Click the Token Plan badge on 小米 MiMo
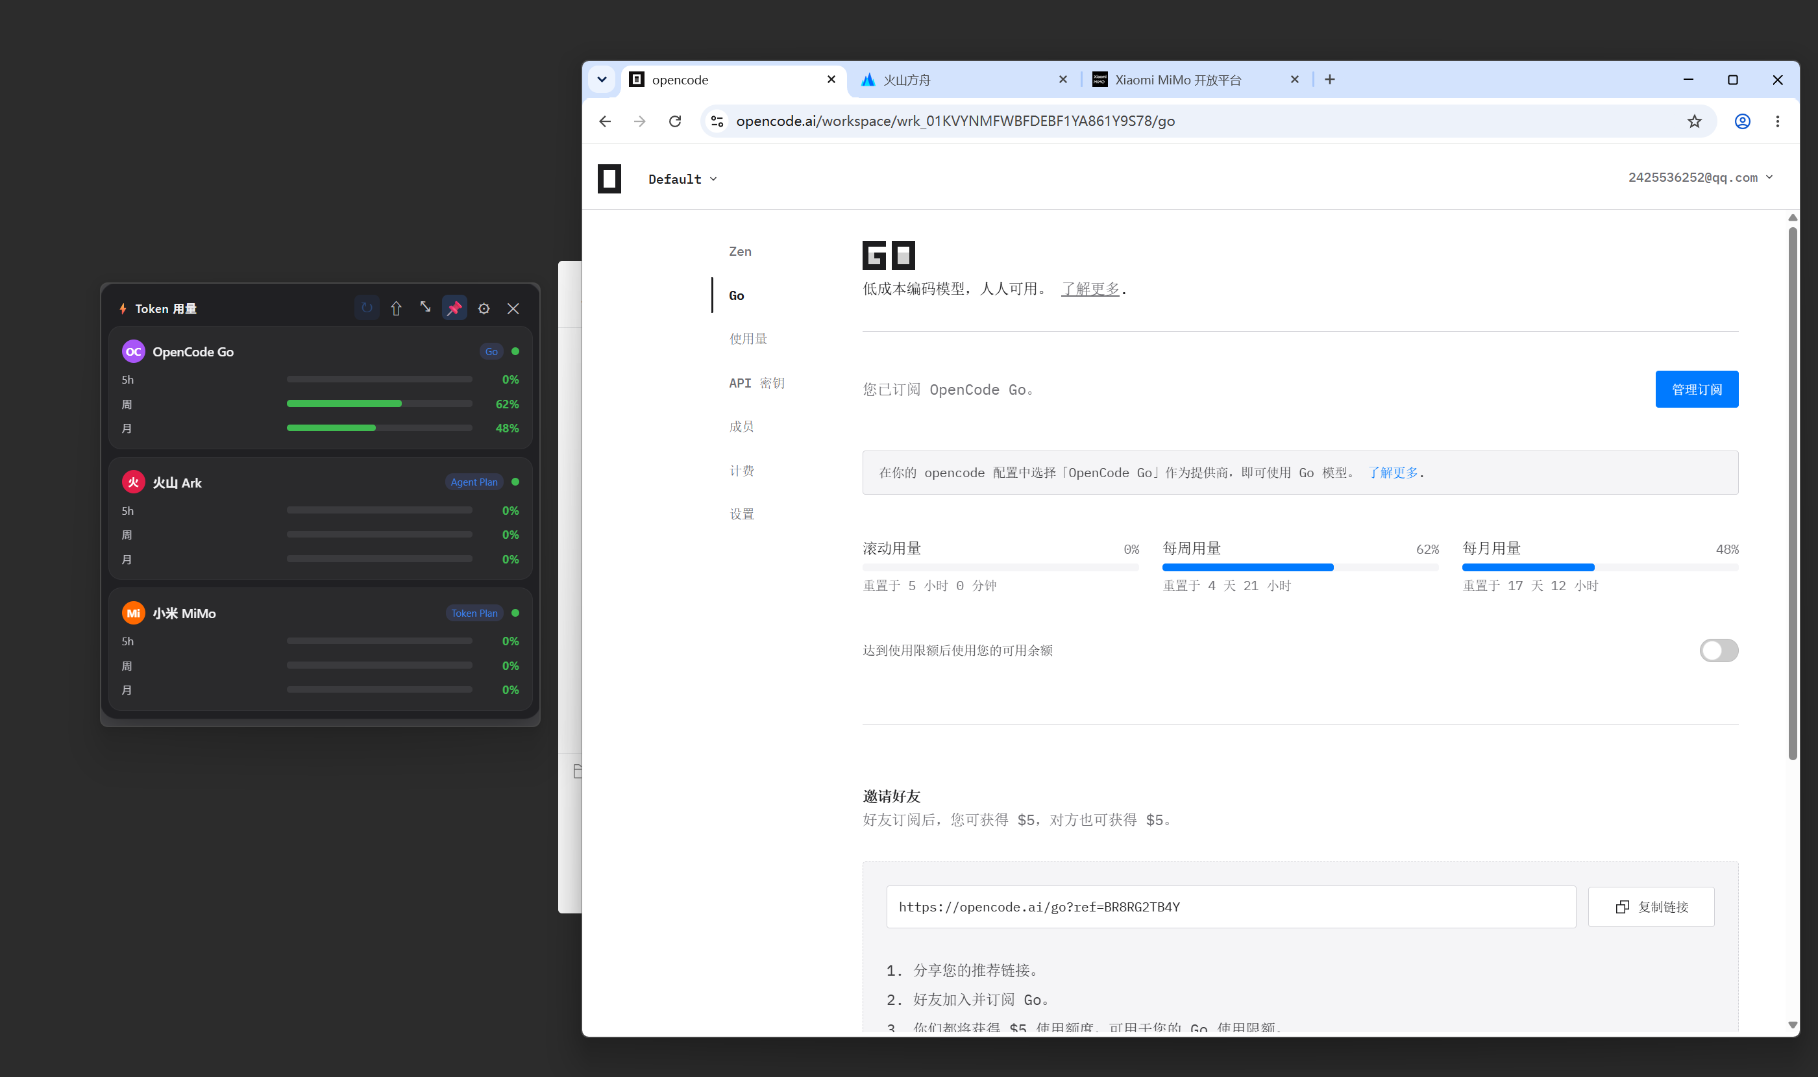 point(474,613)
